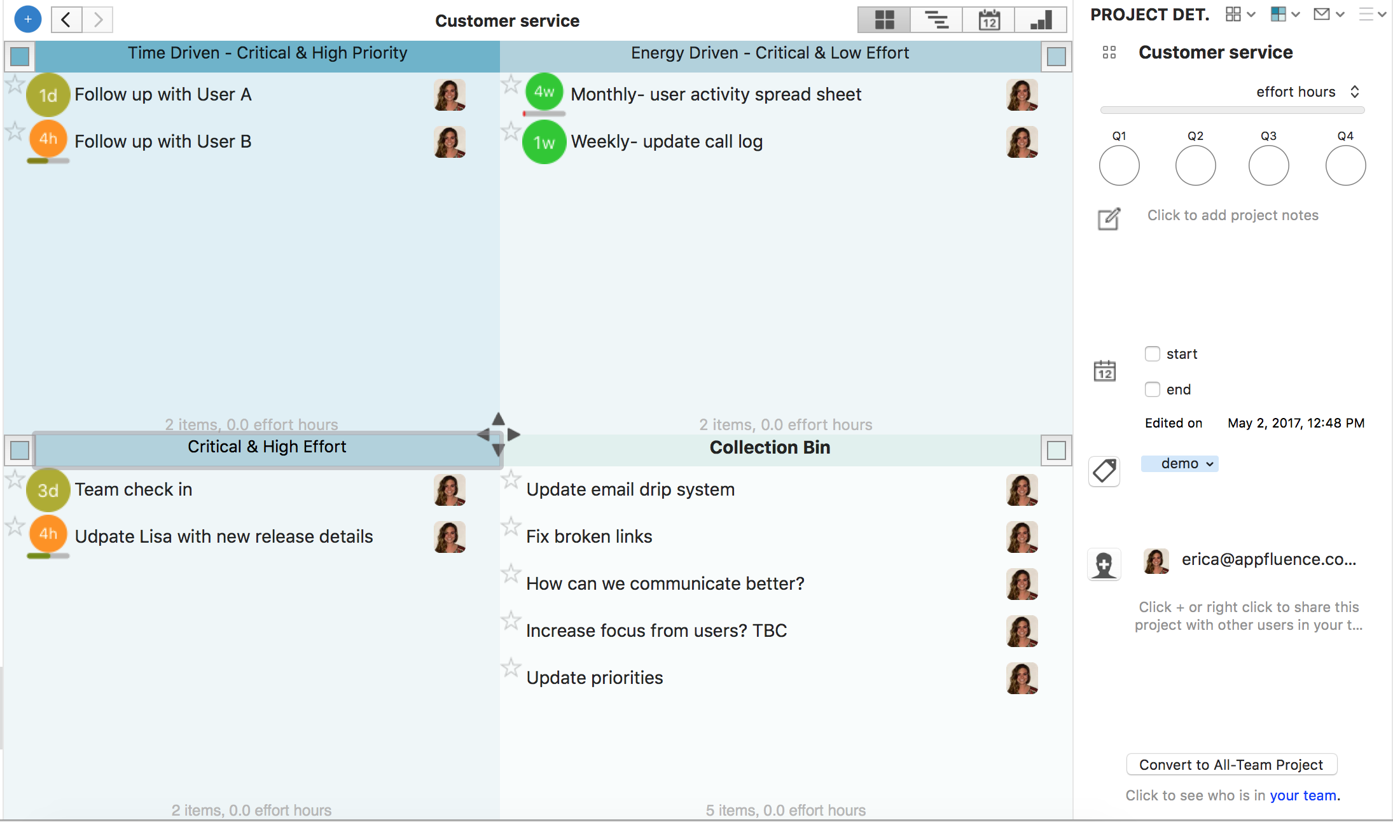Check the Collection Bin quadrant checkbox
The height and width of the screenshot is (822, 1393).
click(1056, 450)
